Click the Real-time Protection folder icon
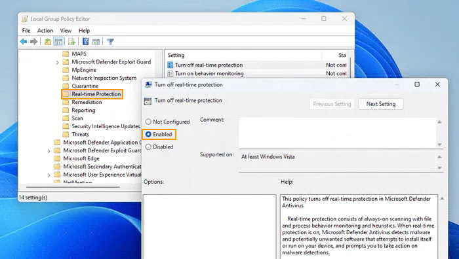459x259 pixels. [66, 94]
